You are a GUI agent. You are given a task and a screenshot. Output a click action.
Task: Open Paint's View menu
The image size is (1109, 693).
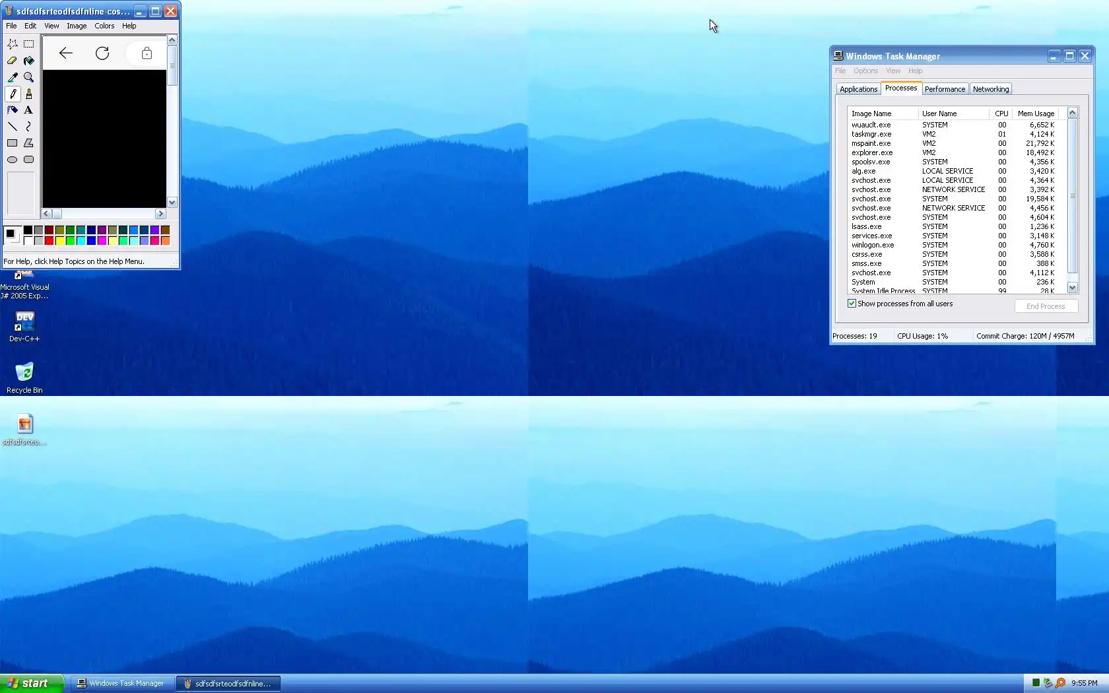tap(51, 26)
